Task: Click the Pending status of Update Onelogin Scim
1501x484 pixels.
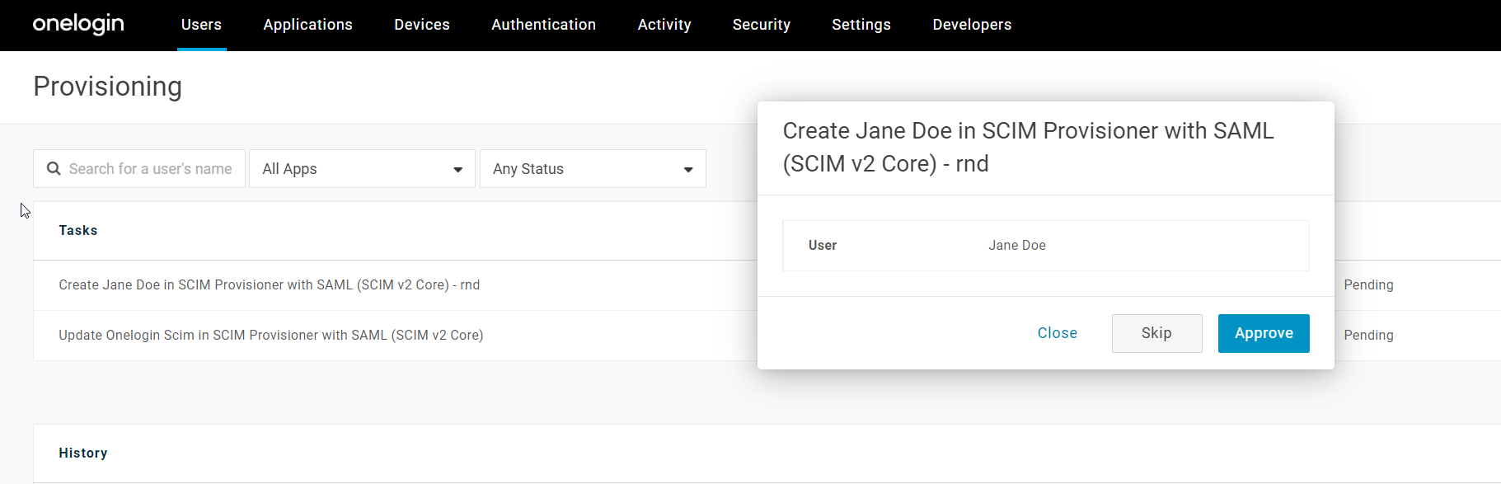Action: pyautogui.click(x=1368, y=335)
